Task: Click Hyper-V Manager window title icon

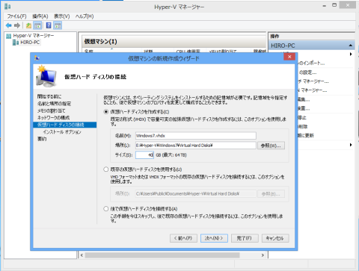Action: click(7, 6)
